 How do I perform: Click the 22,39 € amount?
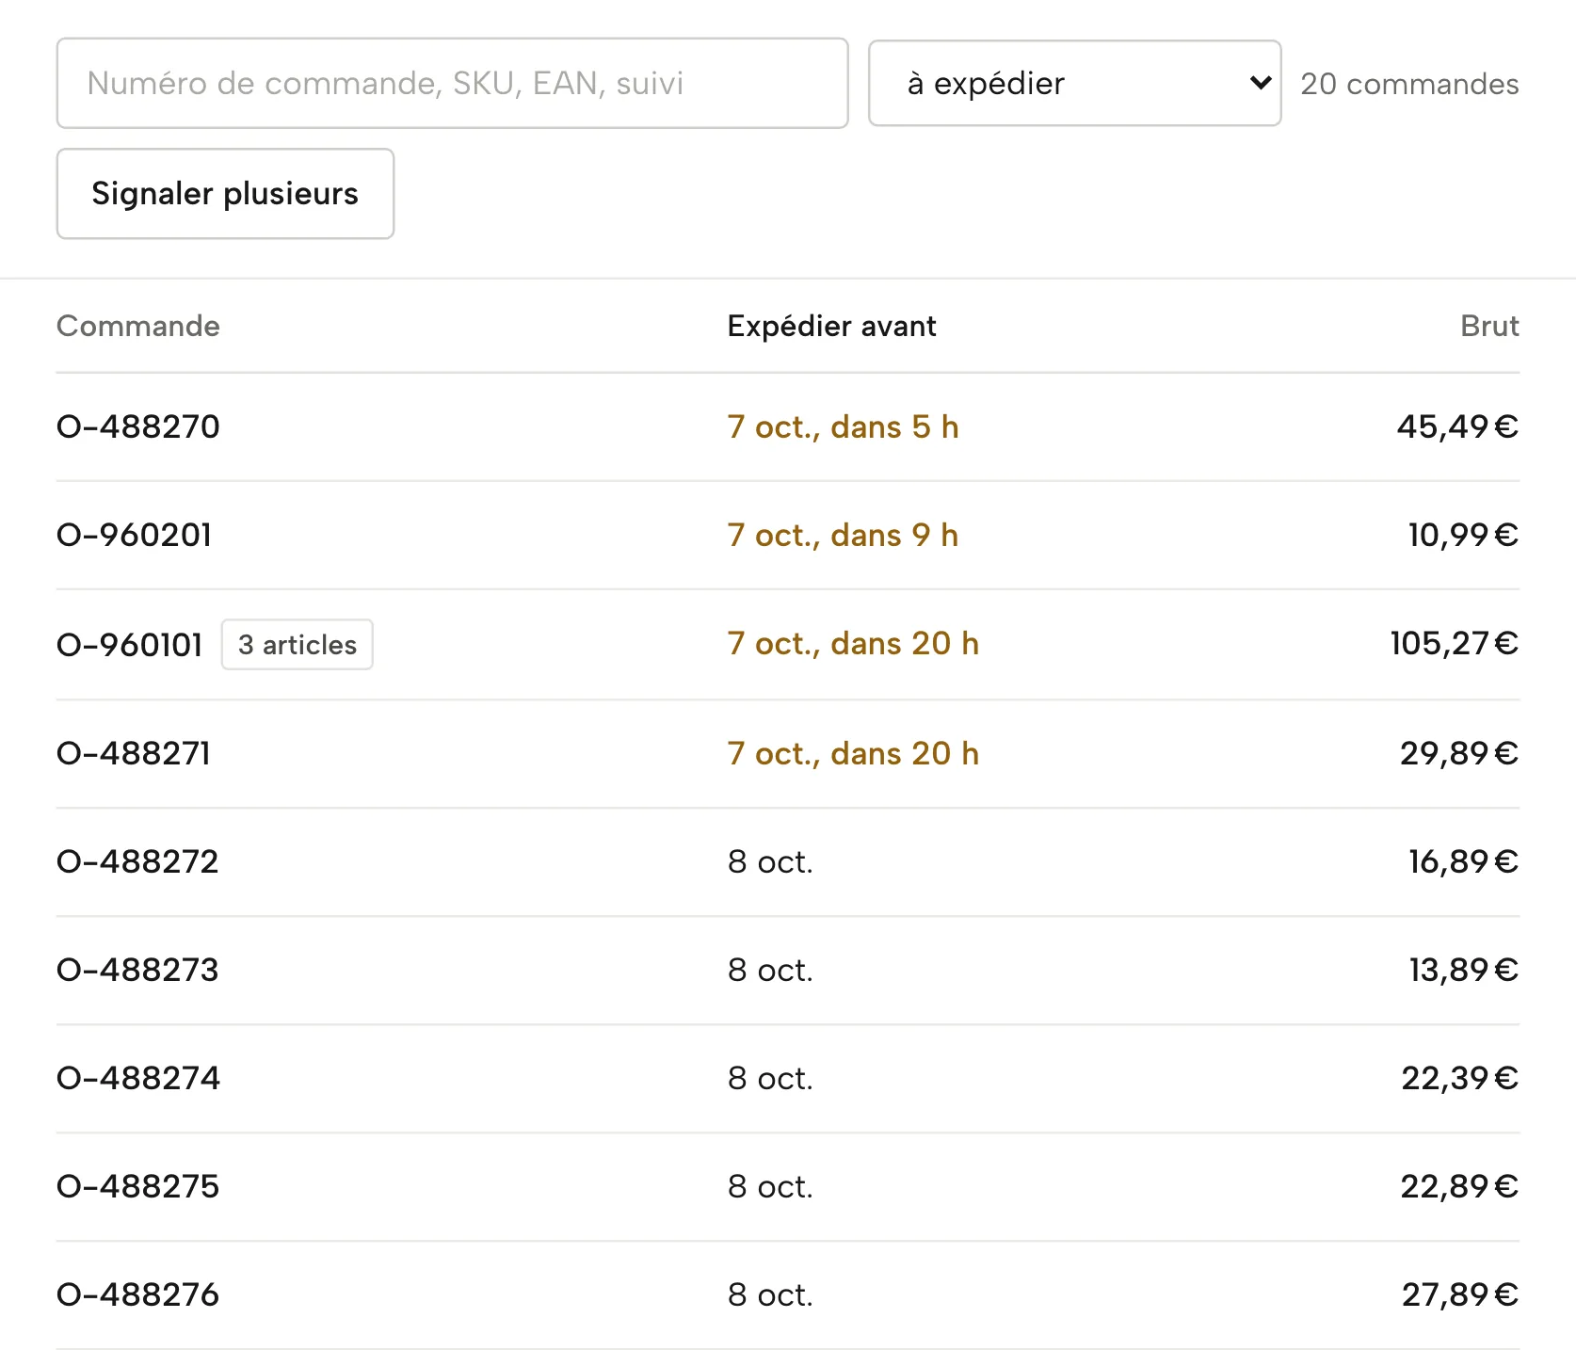click(1459, 1078)
